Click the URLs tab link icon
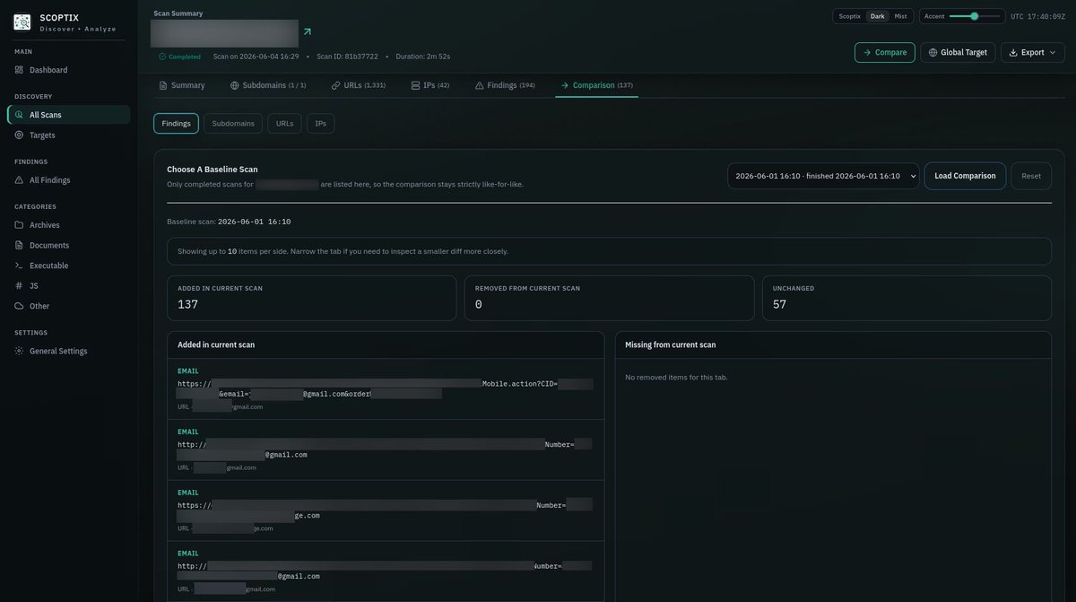Screen dimensions: 1076x602 336,85
